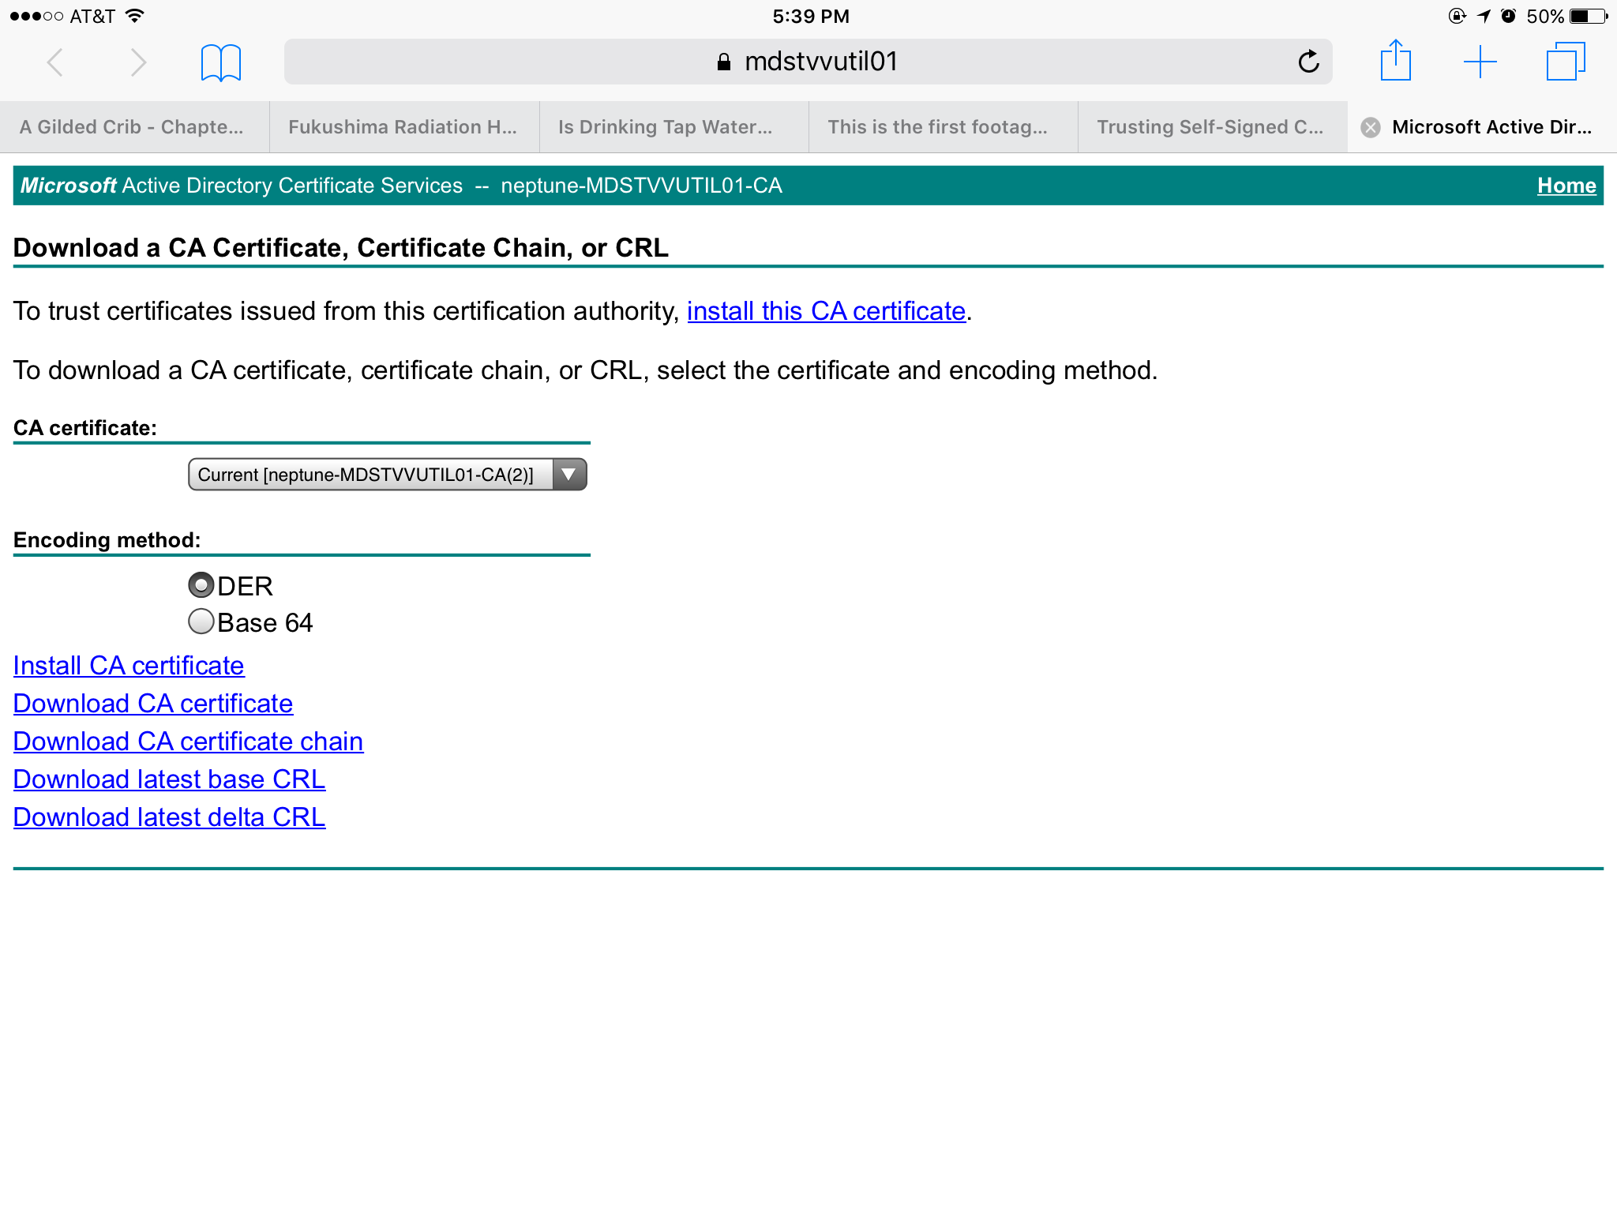
Task: Click the Home link in header
Action: pyautogui.click(x=1566, y=186)
